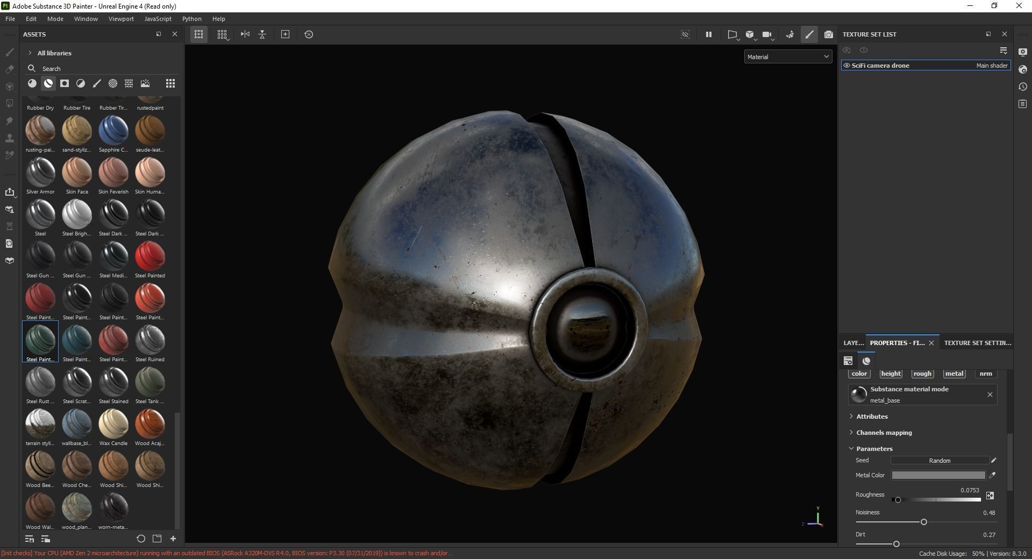Filter assets by Alphas
1032x559 pixels.
pyautogui.click(x=113, y=83)
